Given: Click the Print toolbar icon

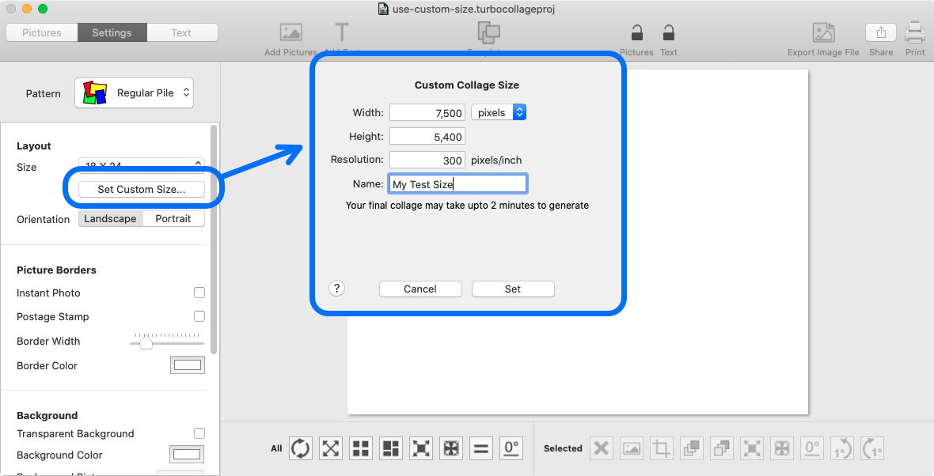Looking at the screenshot, I should click(x=915, y=32).
